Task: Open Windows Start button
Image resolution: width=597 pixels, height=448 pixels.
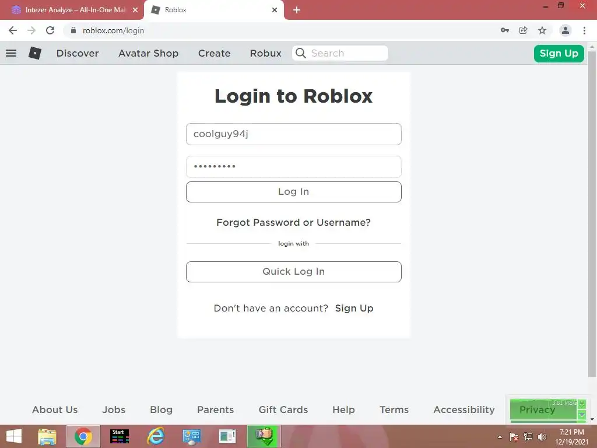Action: pos(14,436)
